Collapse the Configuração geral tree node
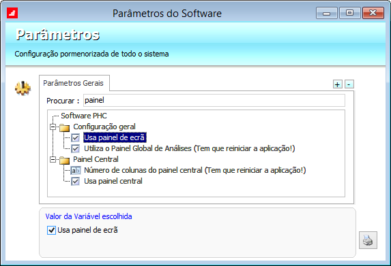391x266 pixels. pos(53,127)
